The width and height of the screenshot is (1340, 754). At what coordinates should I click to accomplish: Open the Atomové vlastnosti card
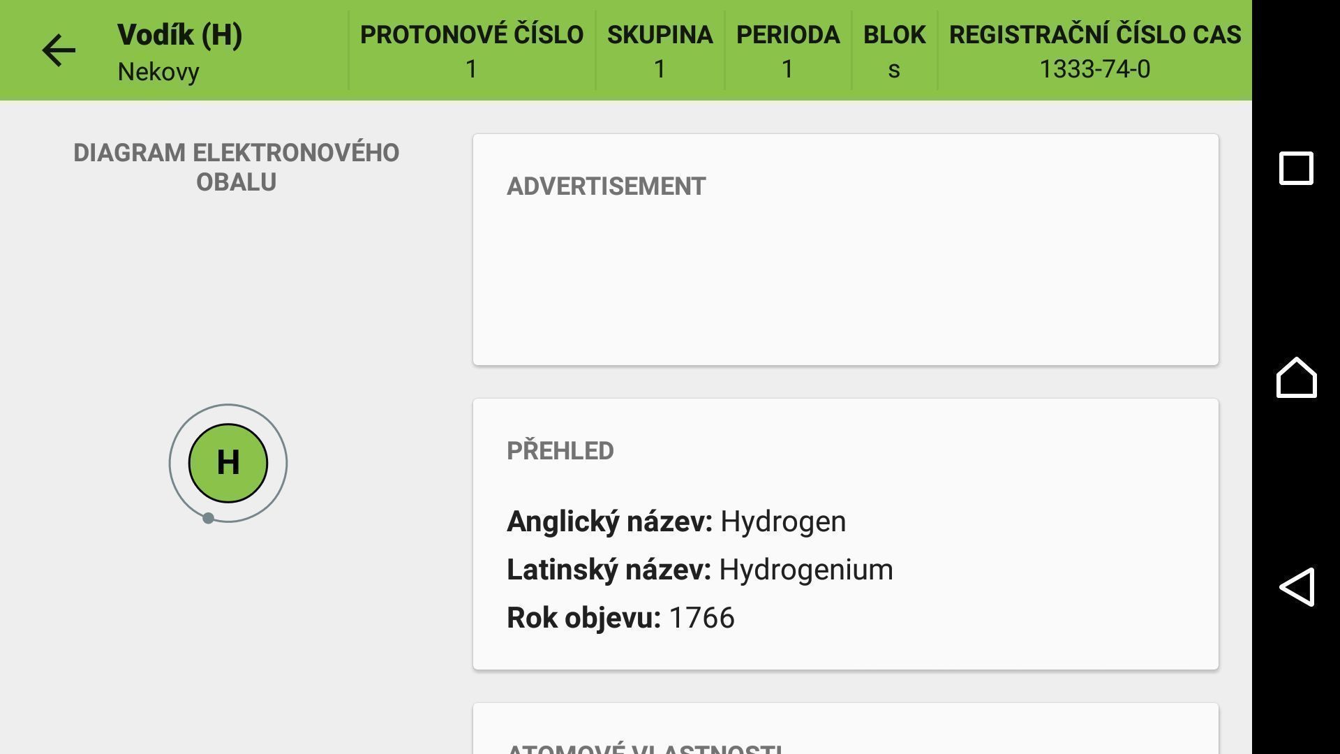coord(846,729)
